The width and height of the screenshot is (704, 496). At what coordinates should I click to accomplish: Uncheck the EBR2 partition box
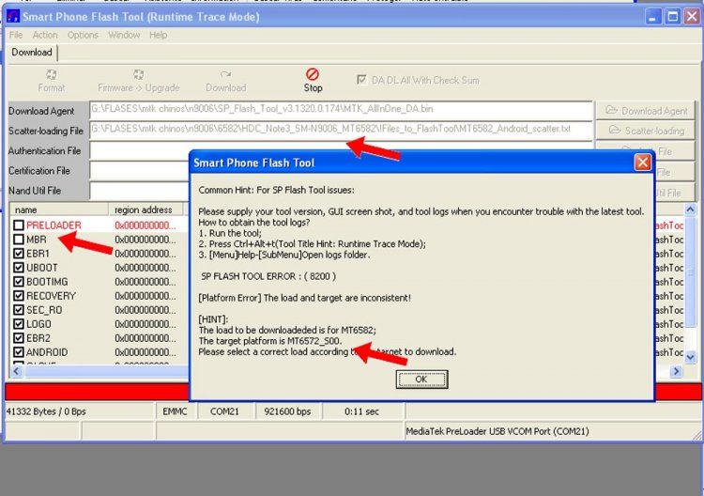(19, 338)
